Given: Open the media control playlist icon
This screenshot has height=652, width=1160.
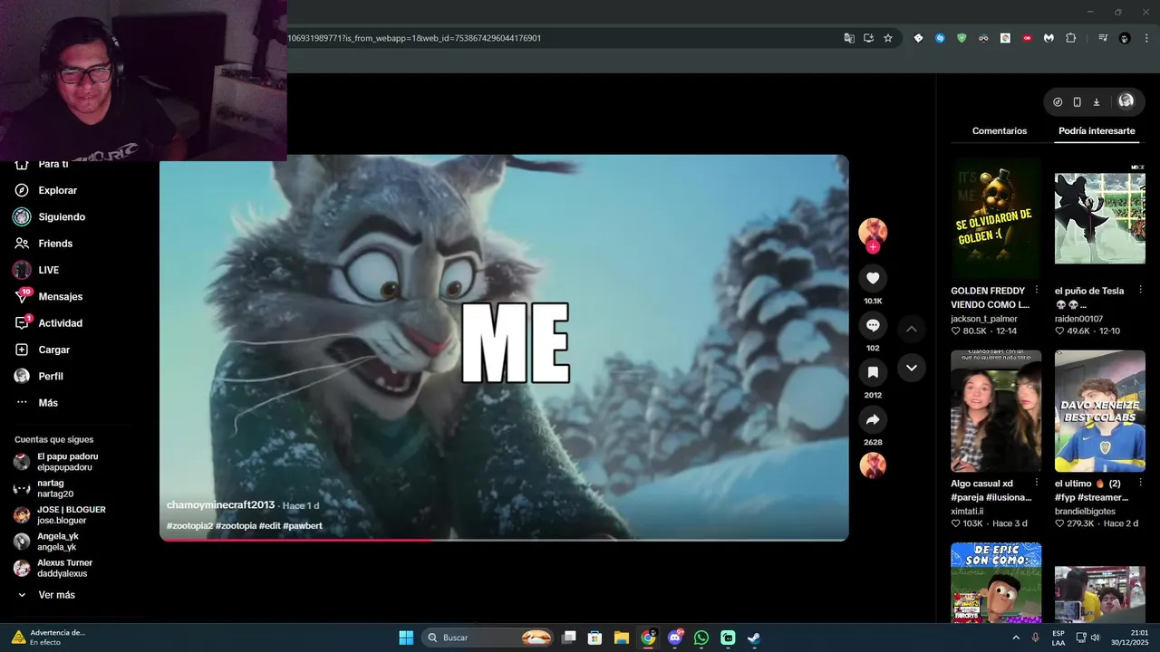Looking at the screenshot, I should tap(1103, 38).
